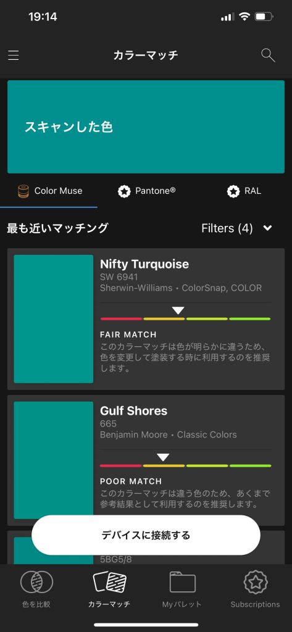Tap the デバイスに接続する button

[146, 535]
